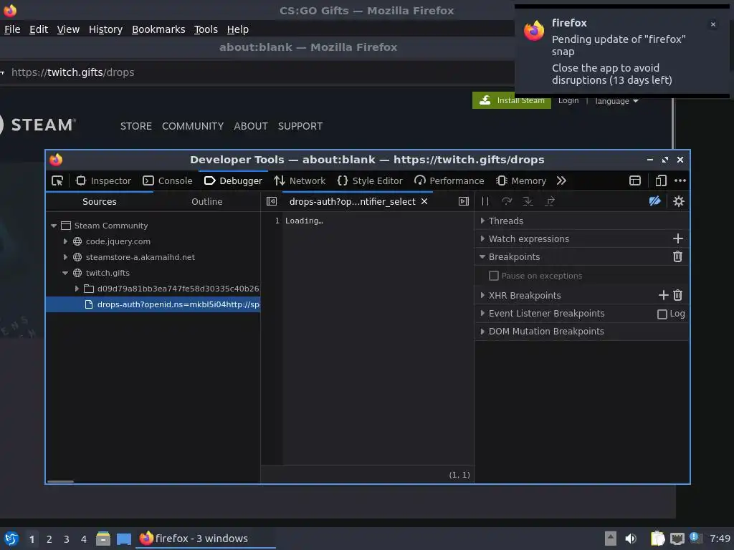Collapse the Steam Community tree node

(x=54, y=226)
